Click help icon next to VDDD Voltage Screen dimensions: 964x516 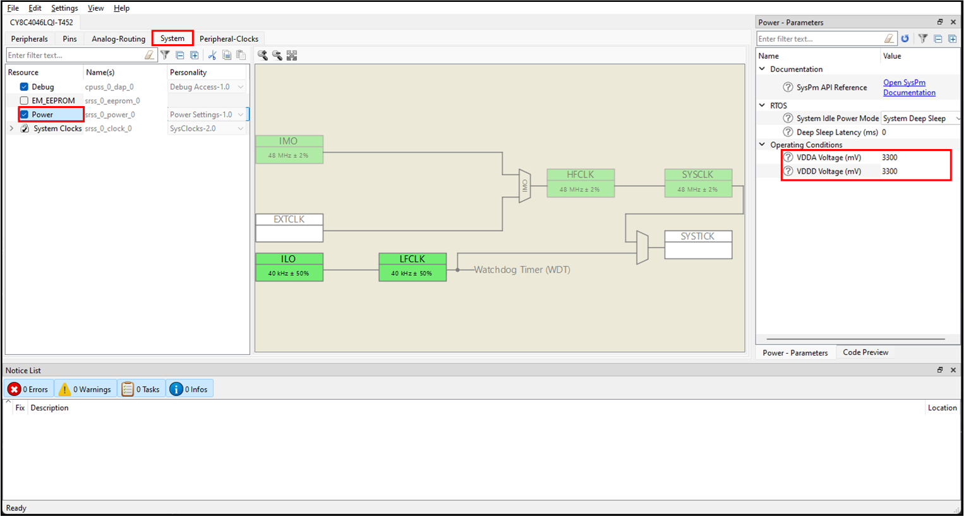click(x=788, y=171)
